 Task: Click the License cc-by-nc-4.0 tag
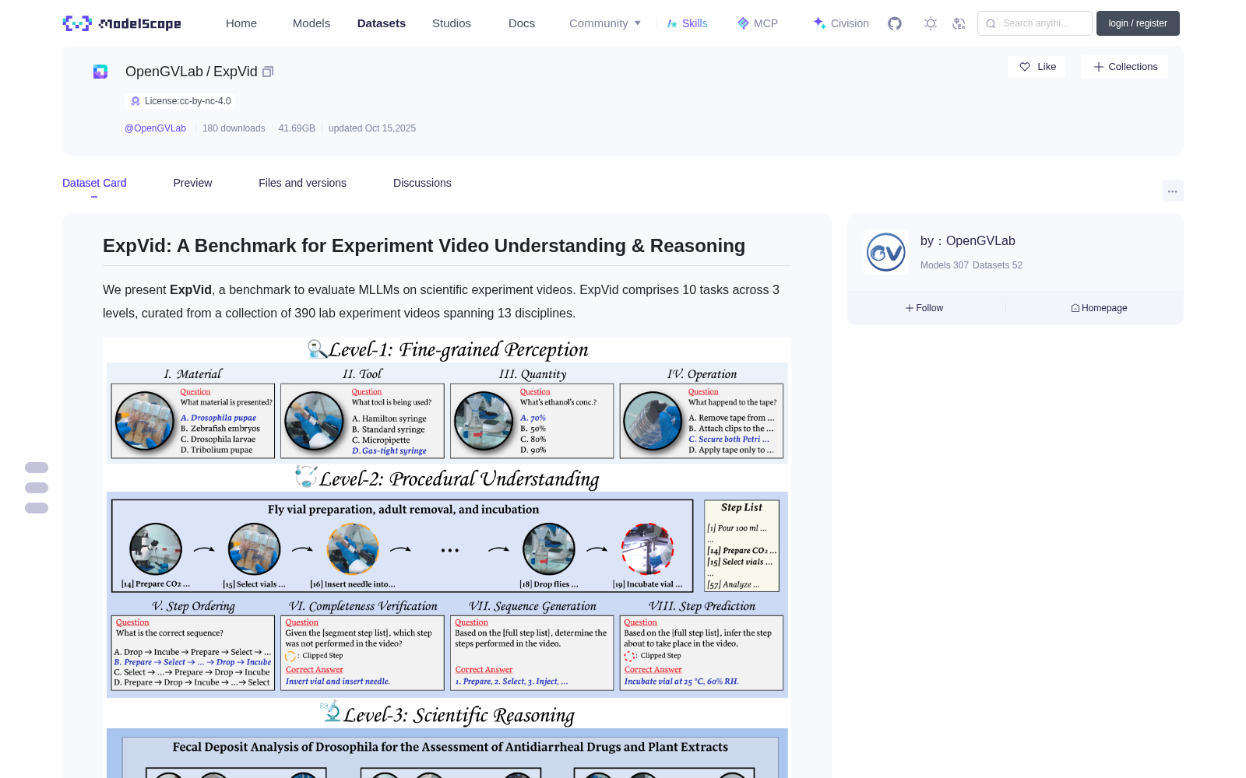coord(180,101)
